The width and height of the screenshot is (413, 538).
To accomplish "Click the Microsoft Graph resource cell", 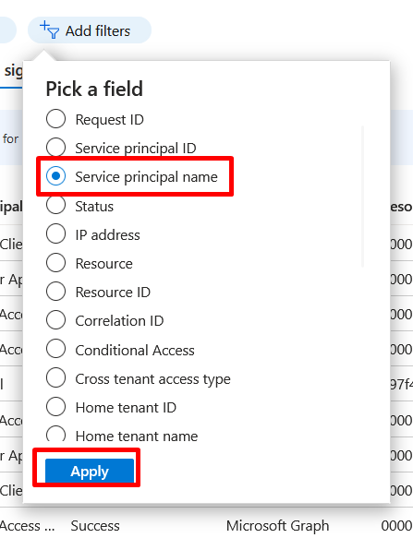I will tap(277, 526).
